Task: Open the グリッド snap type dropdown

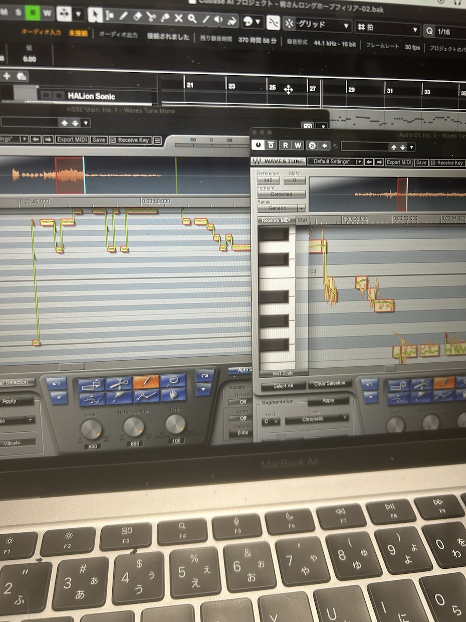Action: (x=317, y=25)
